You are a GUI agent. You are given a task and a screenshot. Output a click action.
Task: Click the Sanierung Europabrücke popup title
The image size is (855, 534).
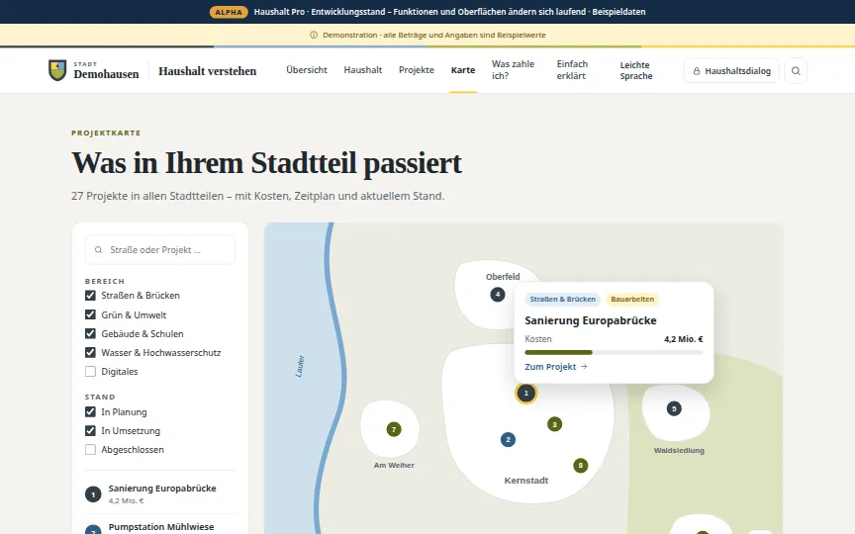coord(591,320)
